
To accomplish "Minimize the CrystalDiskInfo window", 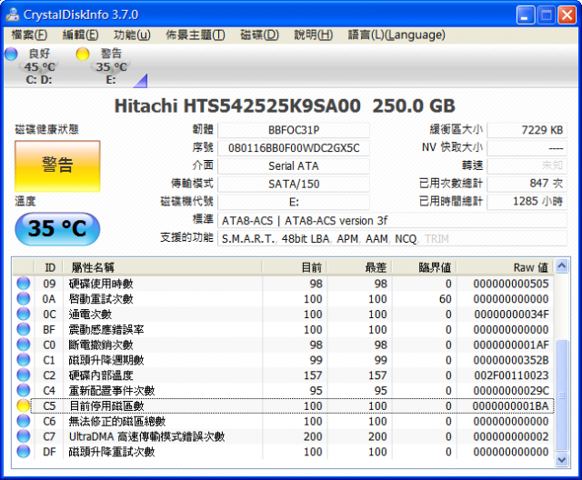I will click(525, 15).
